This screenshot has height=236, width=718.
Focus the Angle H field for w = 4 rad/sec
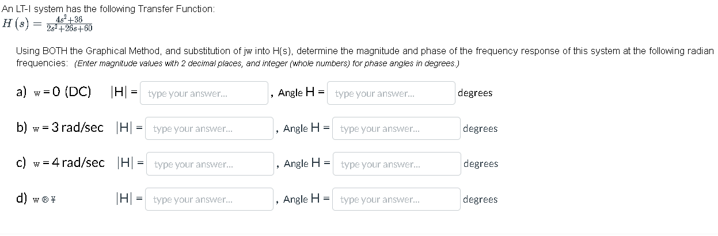click(397, 164)
